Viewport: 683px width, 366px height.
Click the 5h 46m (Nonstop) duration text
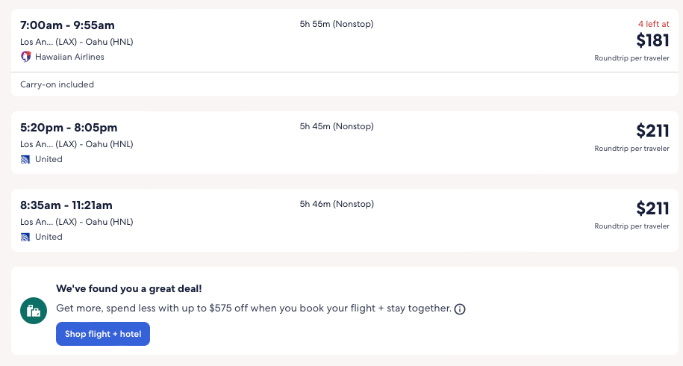click(337, 204)
